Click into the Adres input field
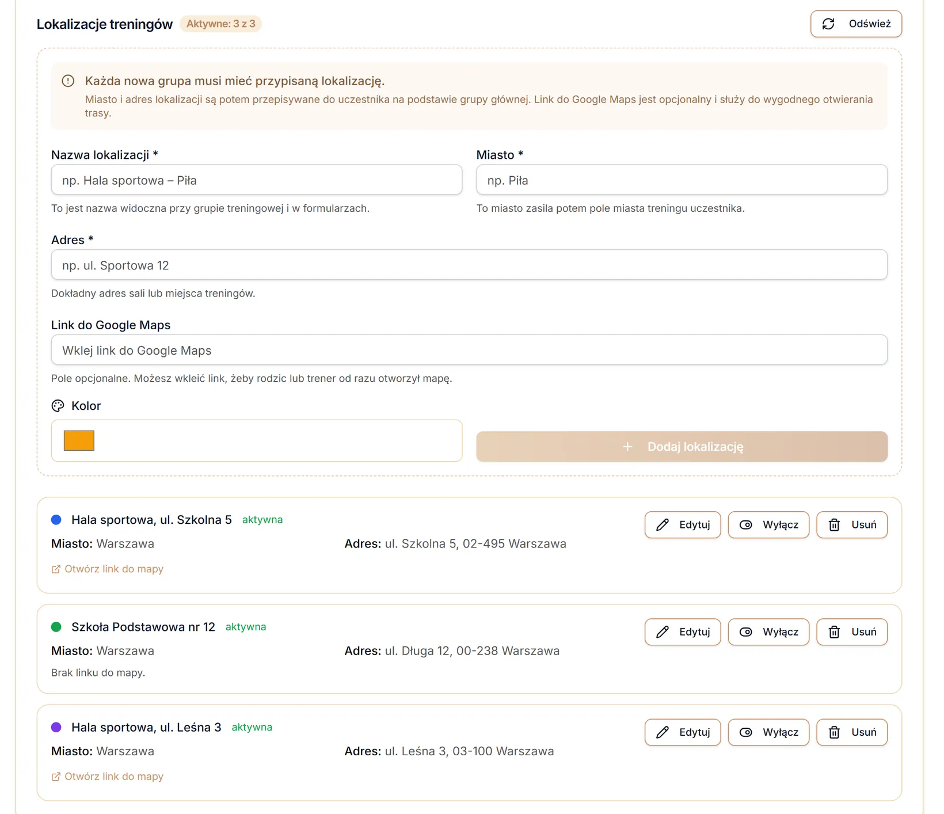The height and width of the screenshot is (814, 944). pos(469,265)
